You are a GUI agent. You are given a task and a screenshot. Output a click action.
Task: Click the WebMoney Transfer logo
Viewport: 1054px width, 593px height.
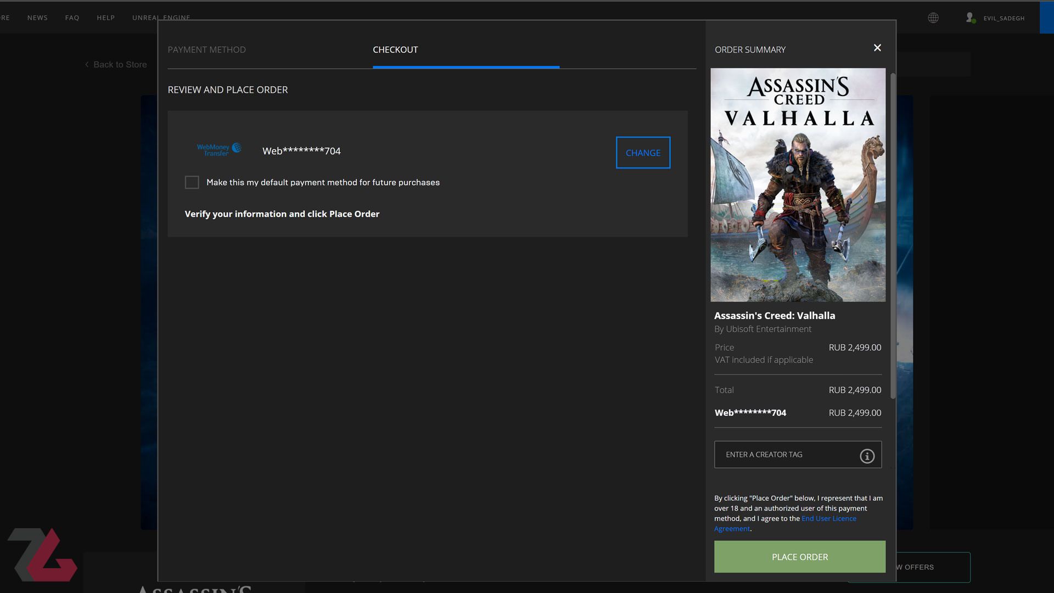(219, 149)
